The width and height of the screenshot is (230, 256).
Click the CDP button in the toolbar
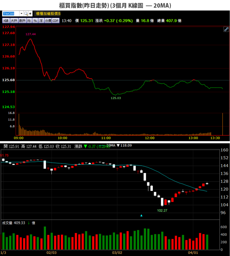coord(56,21)
